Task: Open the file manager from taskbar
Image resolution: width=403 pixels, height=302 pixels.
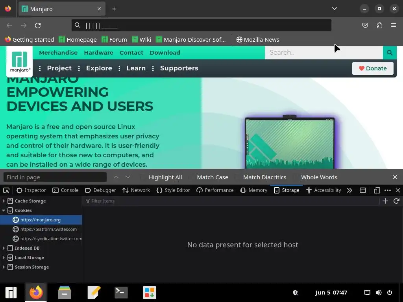Action: 64,293
